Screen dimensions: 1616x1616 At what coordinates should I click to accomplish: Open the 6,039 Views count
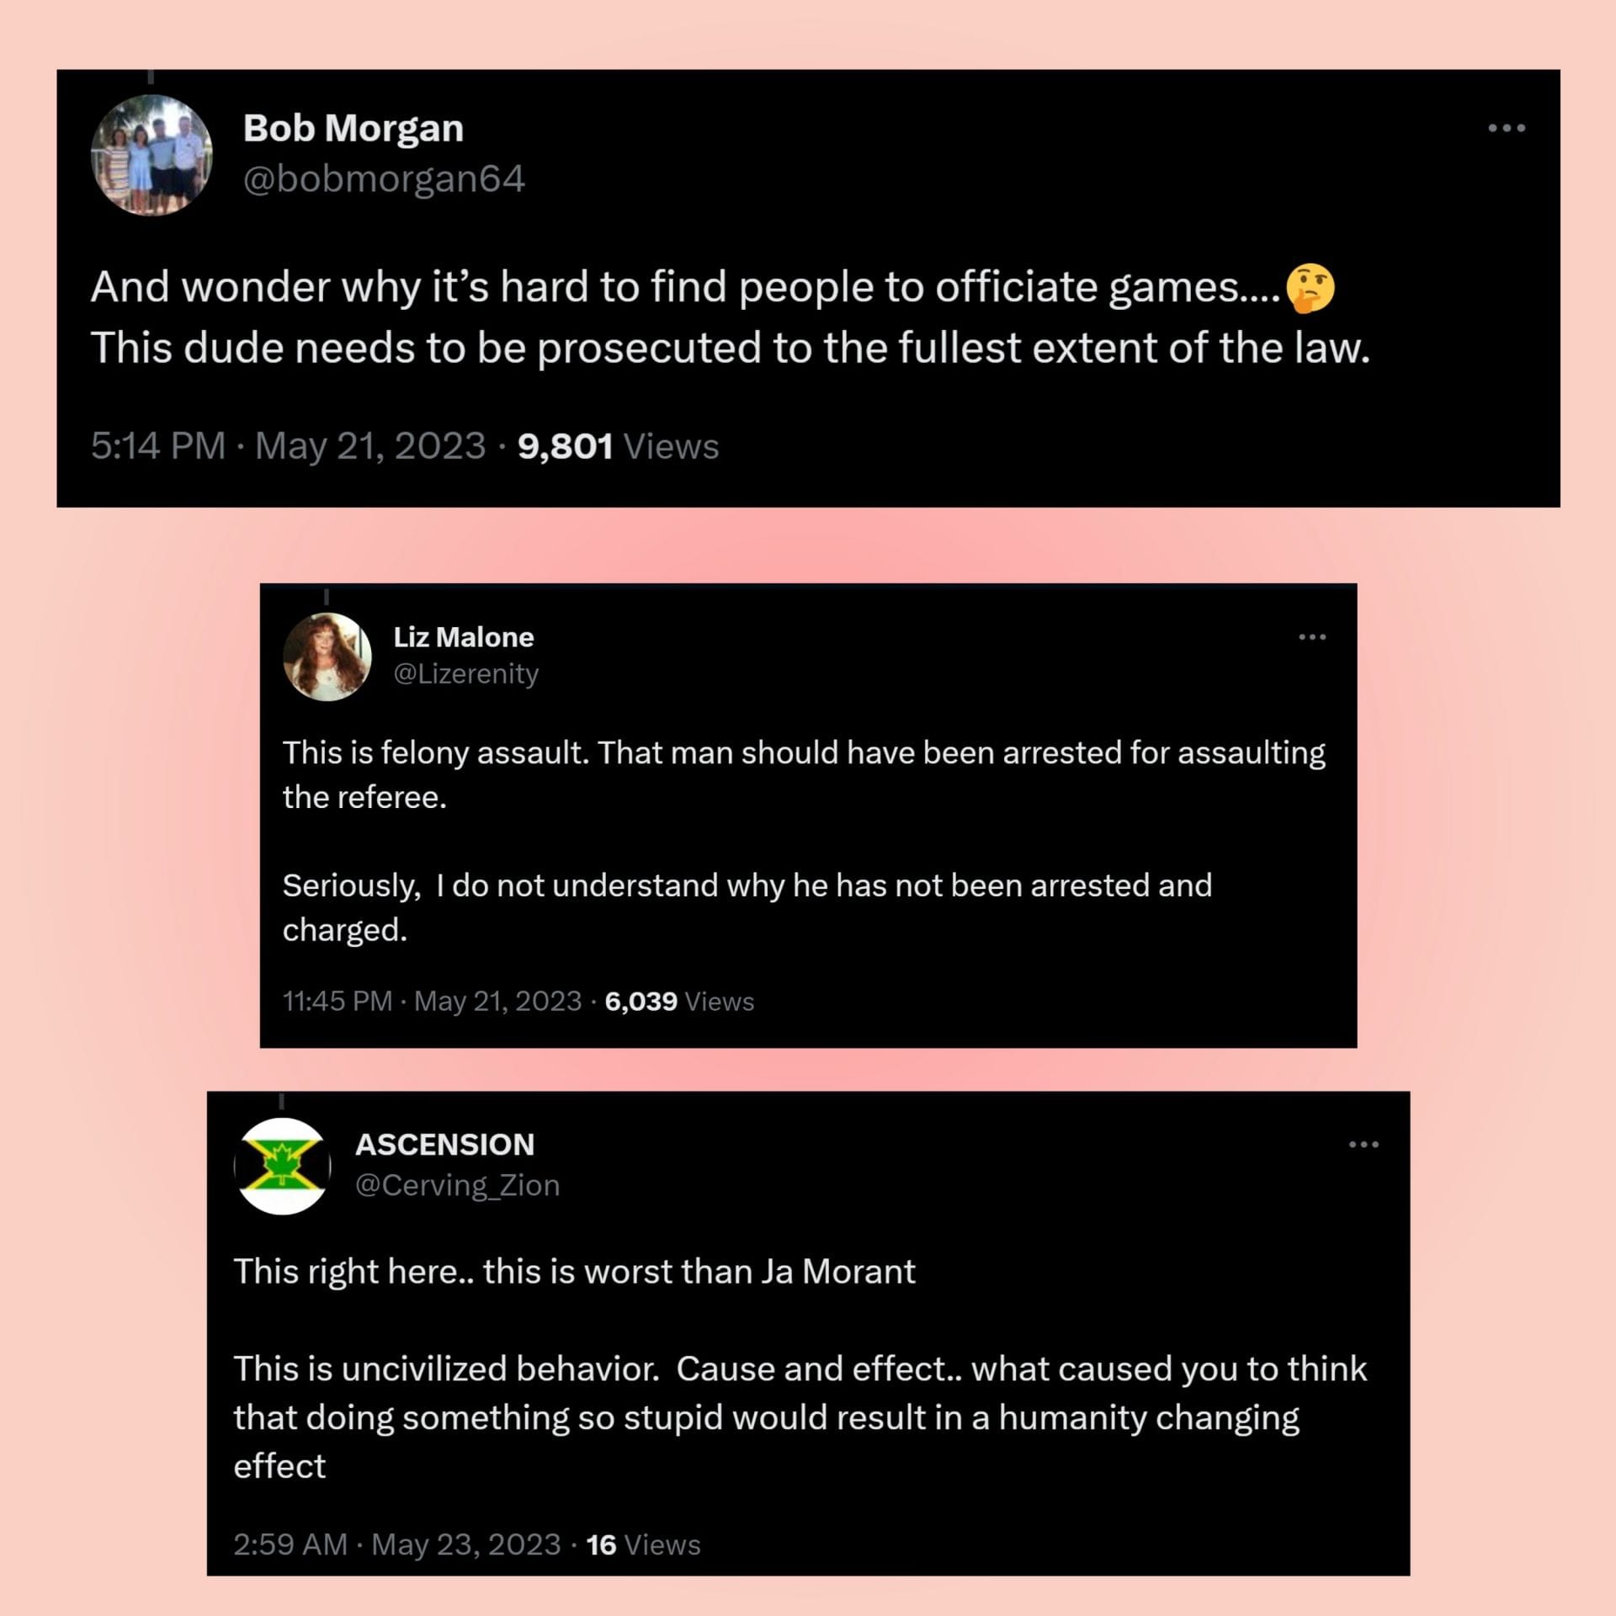[679, 1001]
